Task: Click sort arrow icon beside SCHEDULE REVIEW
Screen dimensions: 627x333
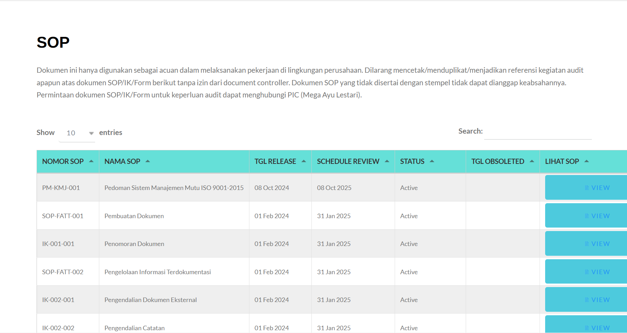Action: [387, 161]
